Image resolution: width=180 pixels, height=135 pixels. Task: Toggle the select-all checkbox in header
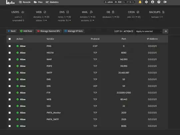point(10,39)
